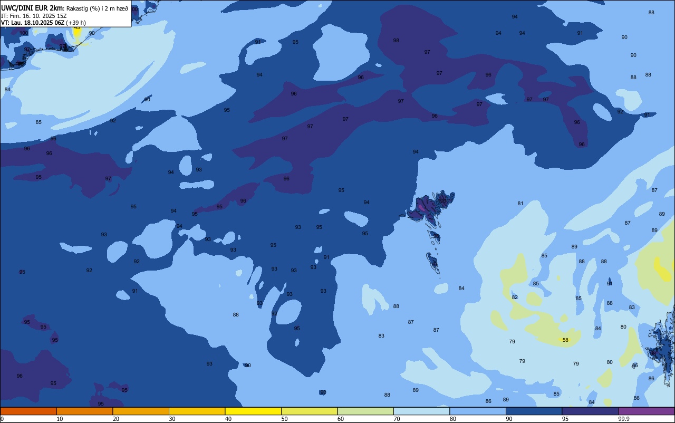Click the 60–70 pale green legend swatch

[x=365, y=411]
